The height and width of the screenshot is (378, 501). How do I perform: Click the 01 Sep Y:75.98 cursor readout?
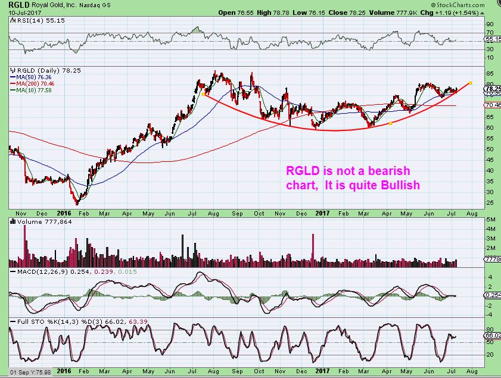(x=30, y=372)
